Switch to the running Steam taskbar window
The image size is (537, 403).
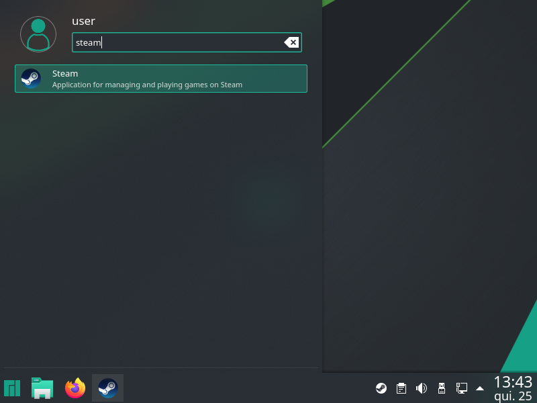(x=107, y=388)
